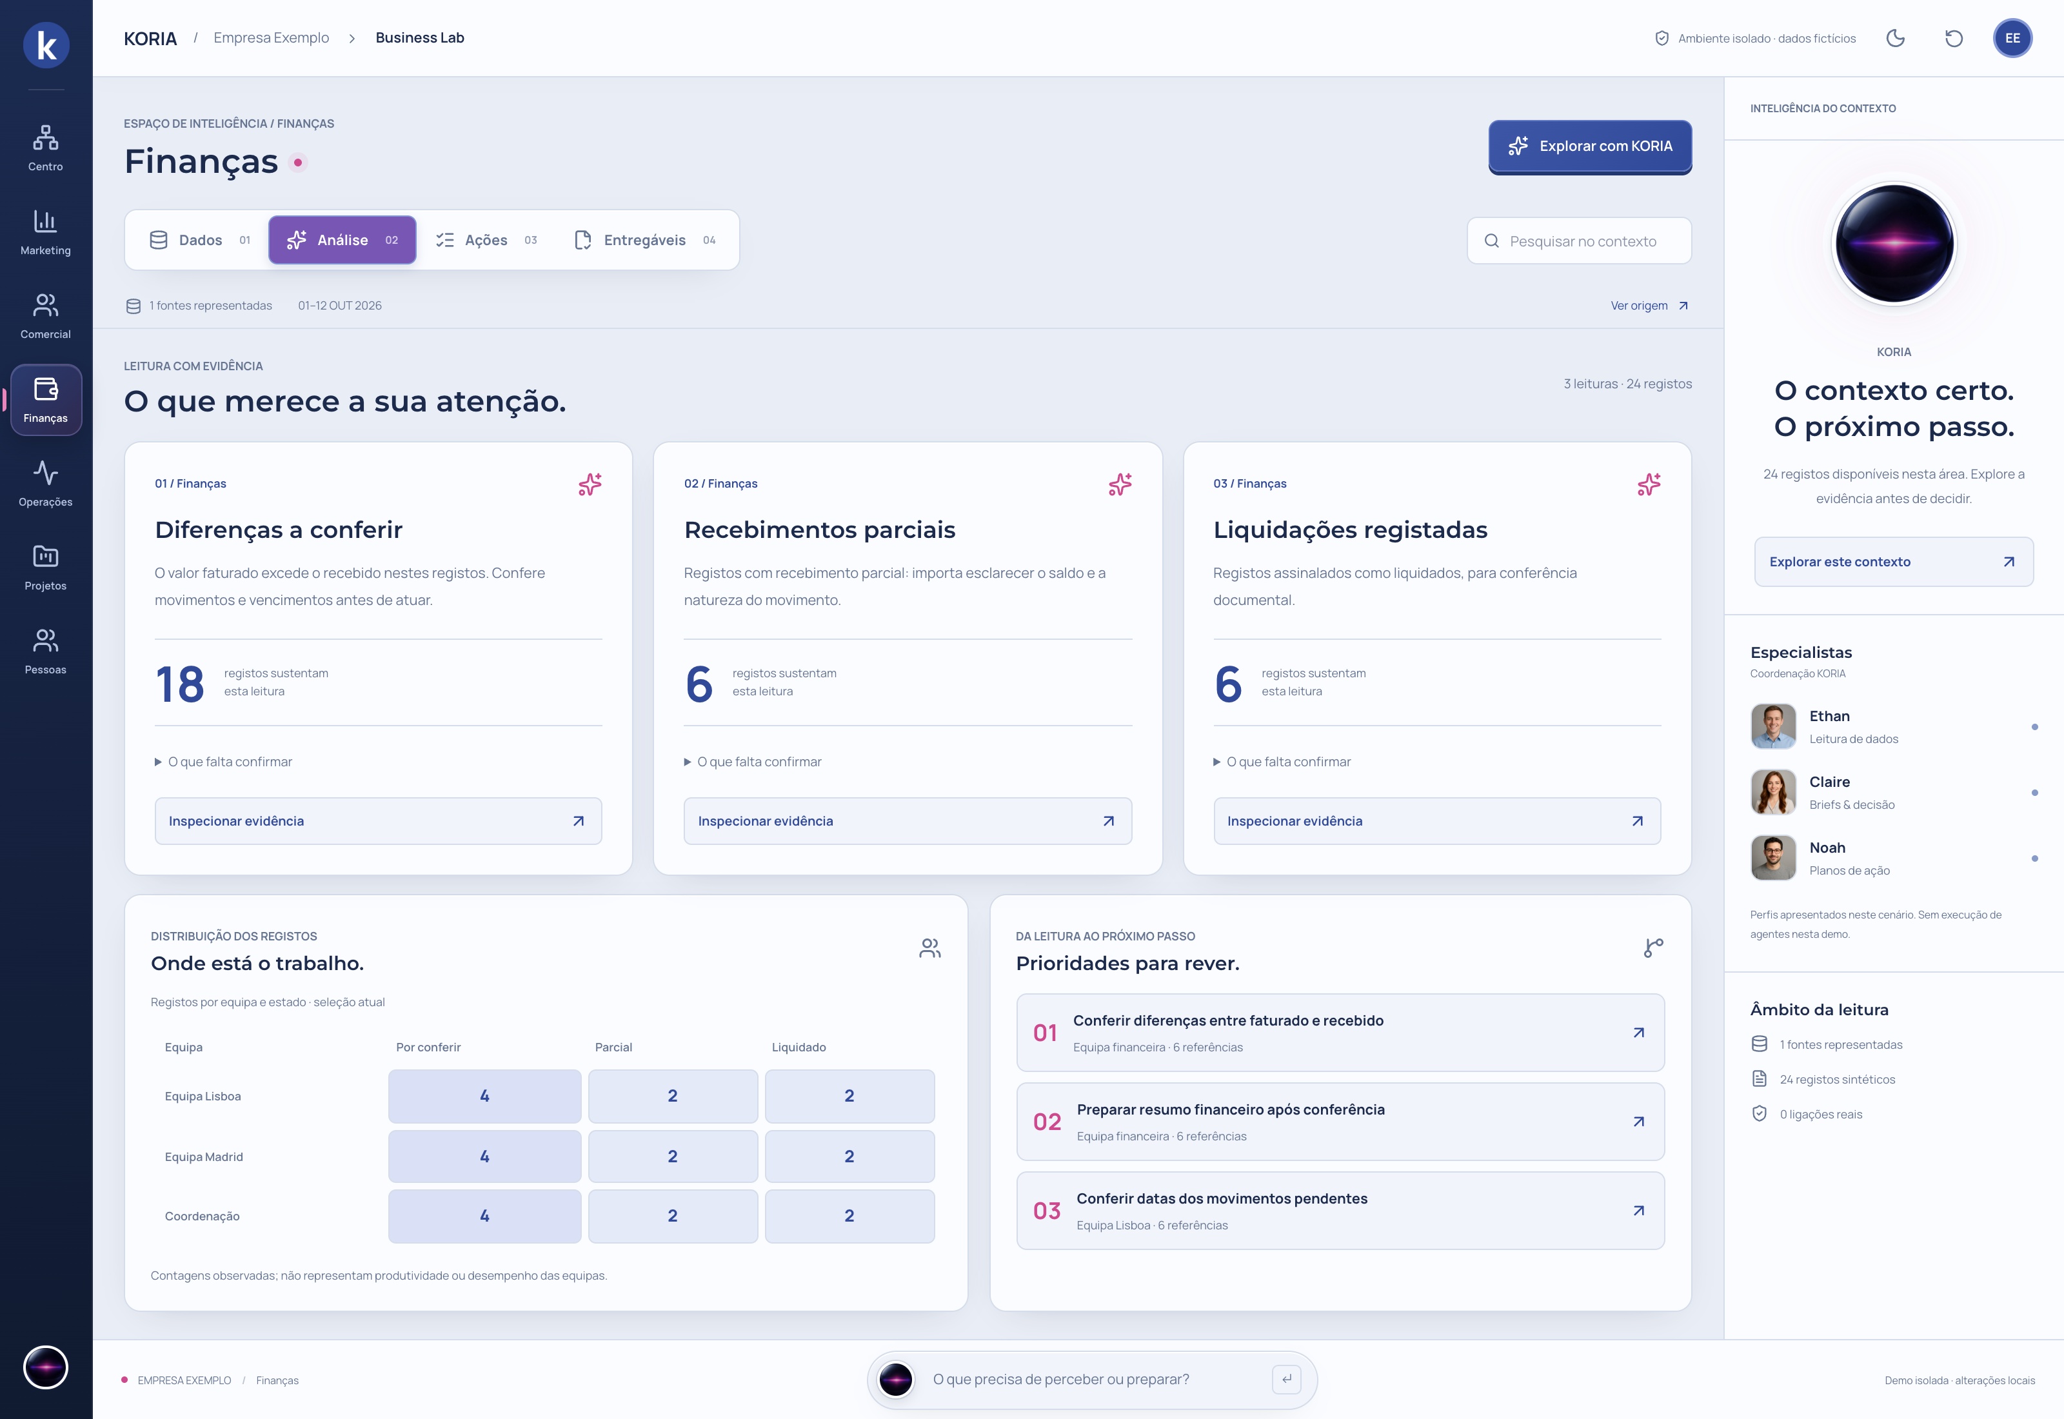Viewport: 2064px width, 1419px height.
Task: Expand 'O que falta confirmar' under Diferenças a conferir
Action: 223,762
